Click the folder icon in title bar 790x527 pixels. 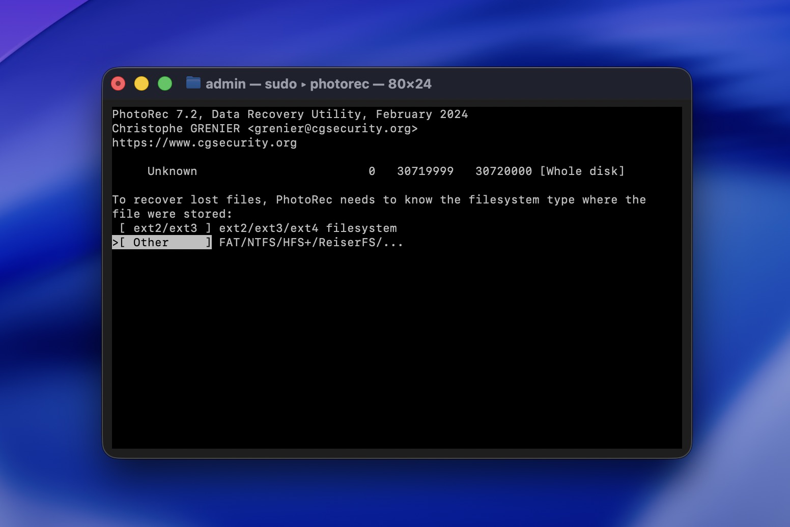click(193, 83)
